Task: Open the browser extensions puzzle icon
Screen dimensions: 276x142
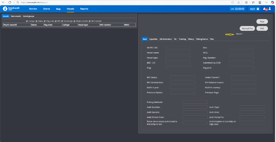Action: (x=246, y=2)
